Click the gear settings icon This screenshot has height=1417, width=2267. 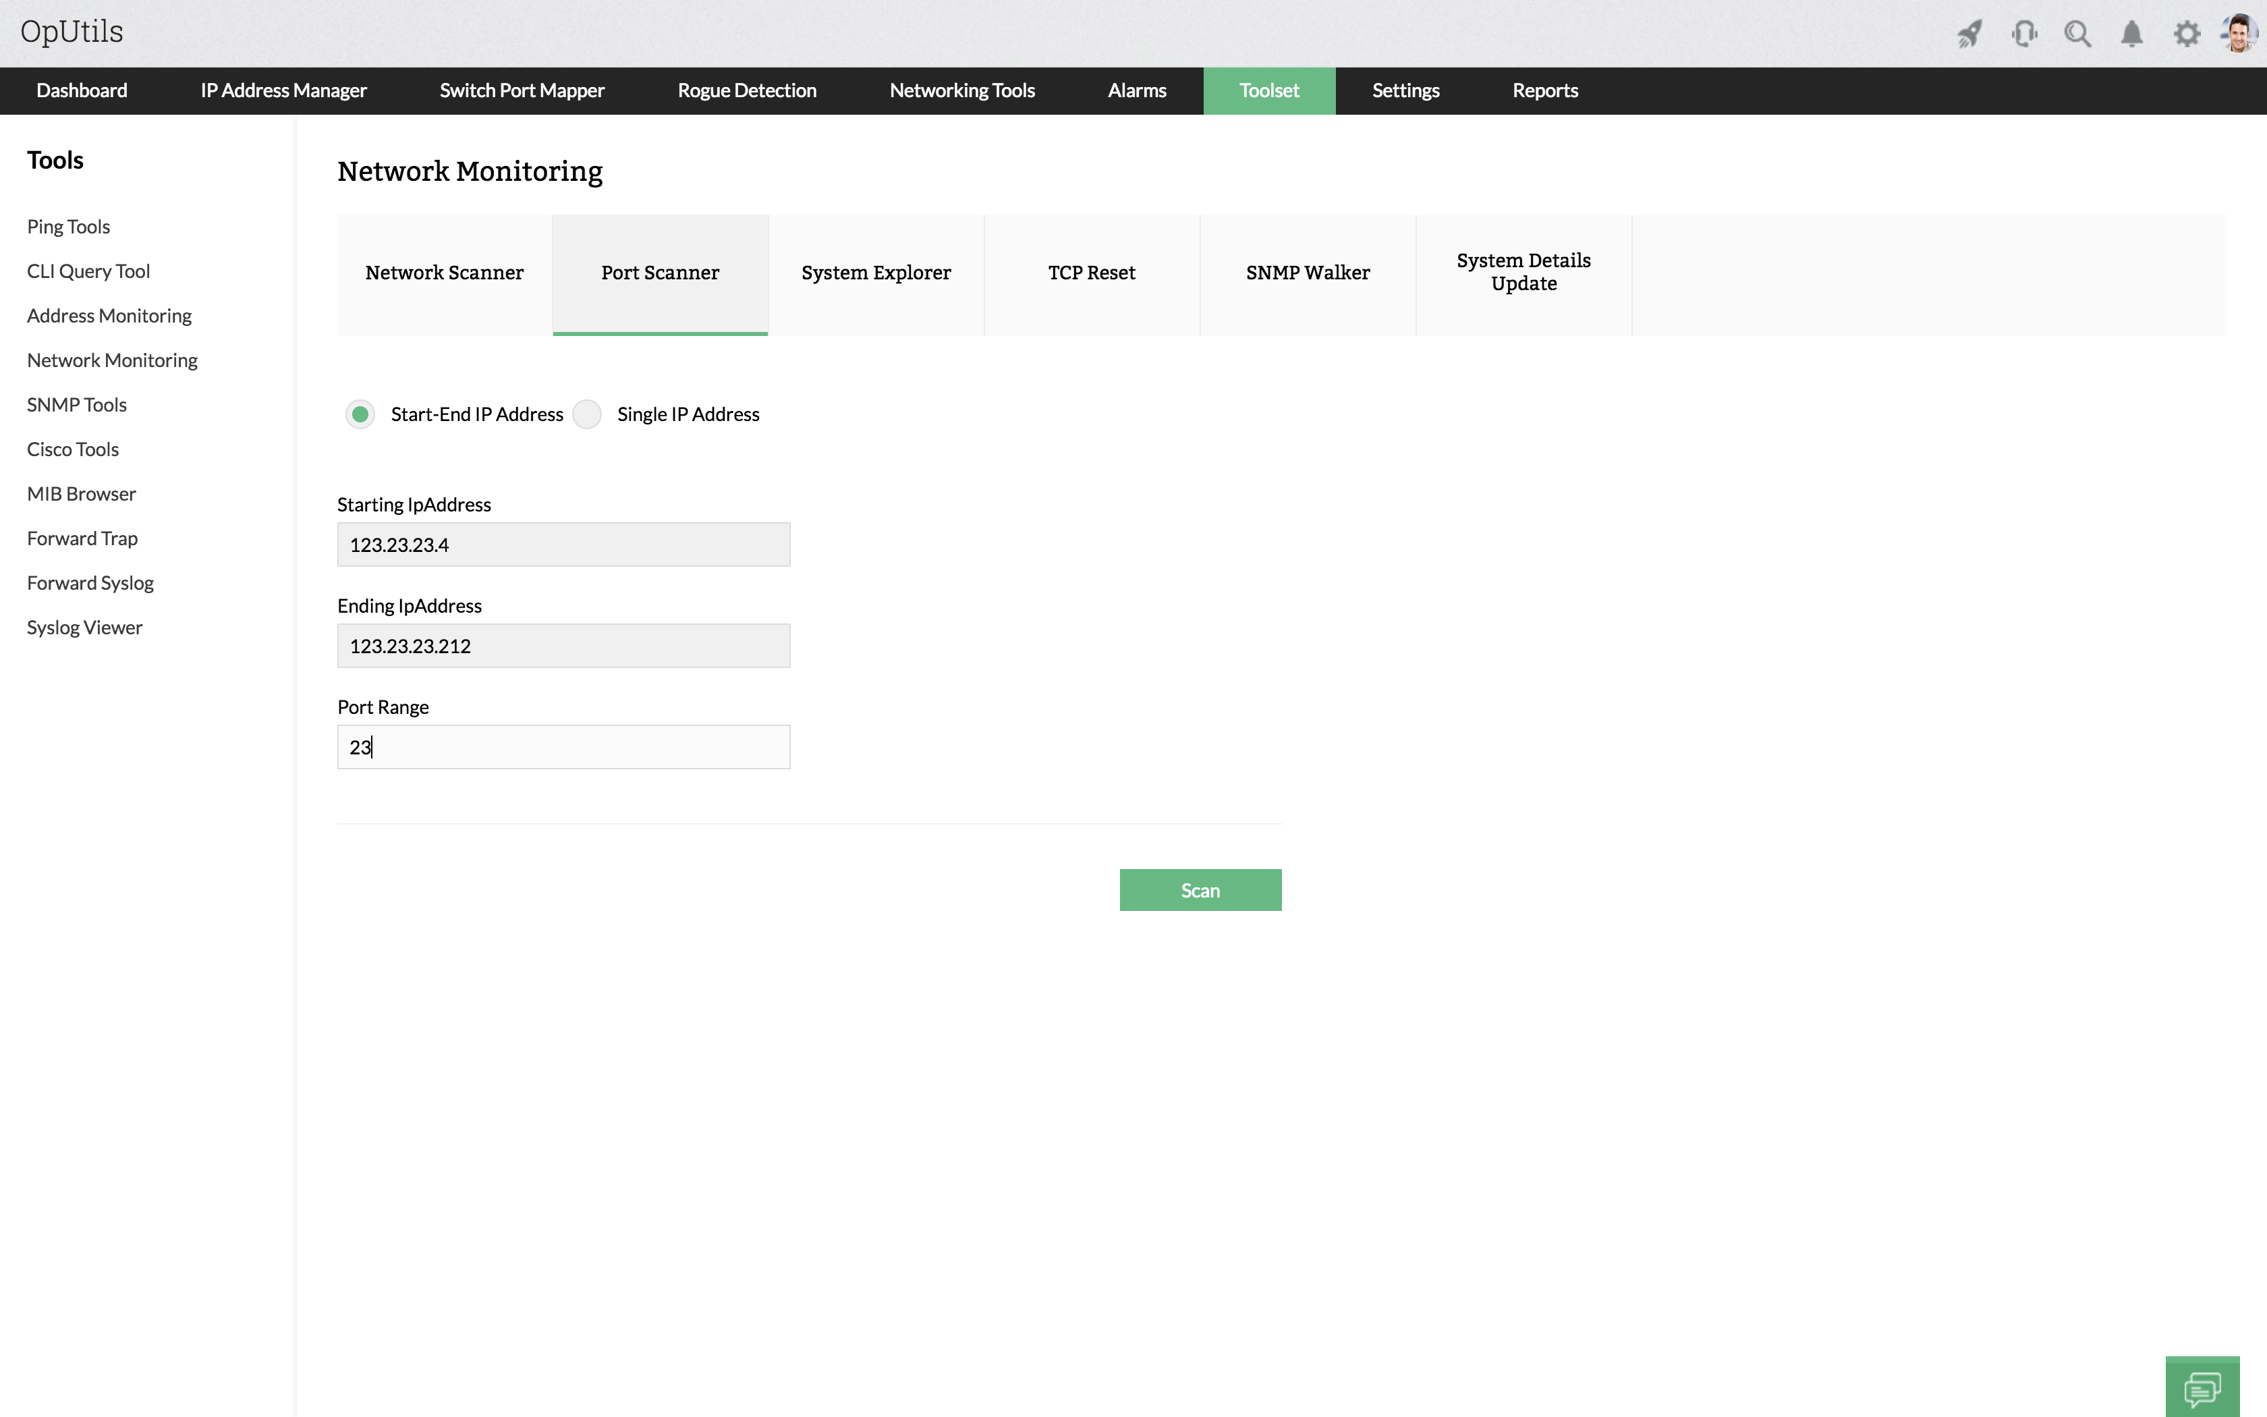tap(2187, 34)
